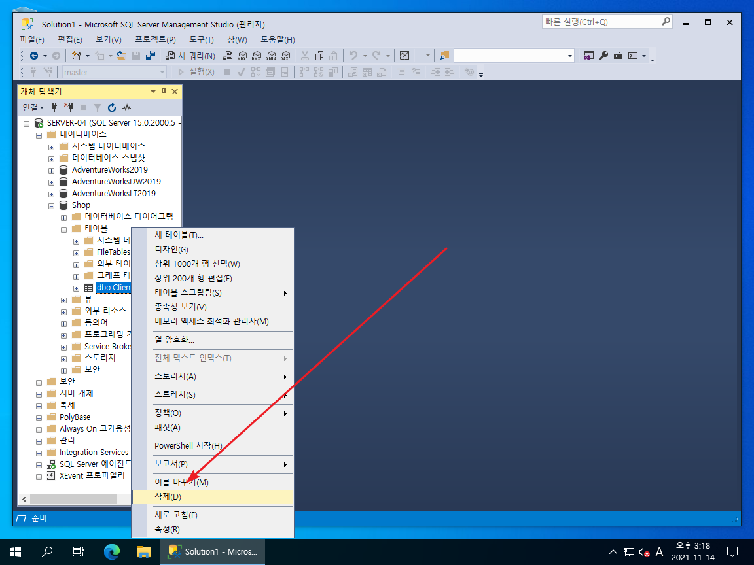
Task: Open a Database Engine Query icon
Action: [228, 56]
